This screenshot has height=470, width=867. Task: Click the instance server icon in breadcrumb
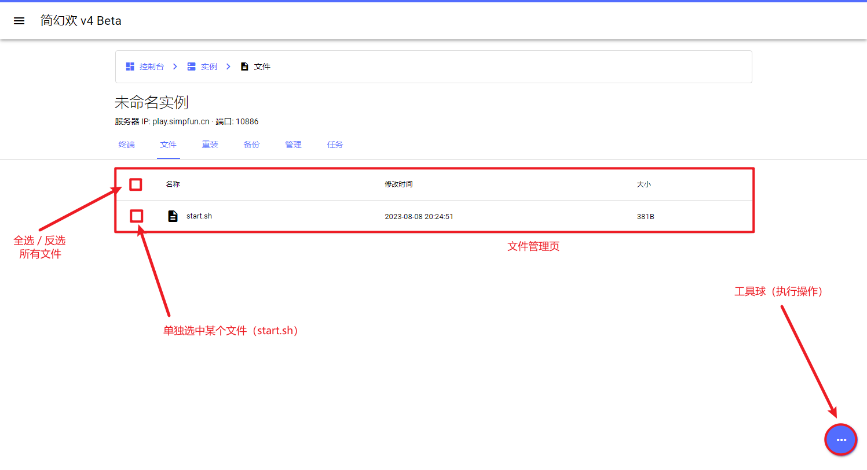pos(191,66)
